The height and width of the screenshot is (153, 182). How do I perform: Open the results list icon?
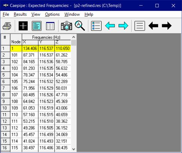(96, 26)
